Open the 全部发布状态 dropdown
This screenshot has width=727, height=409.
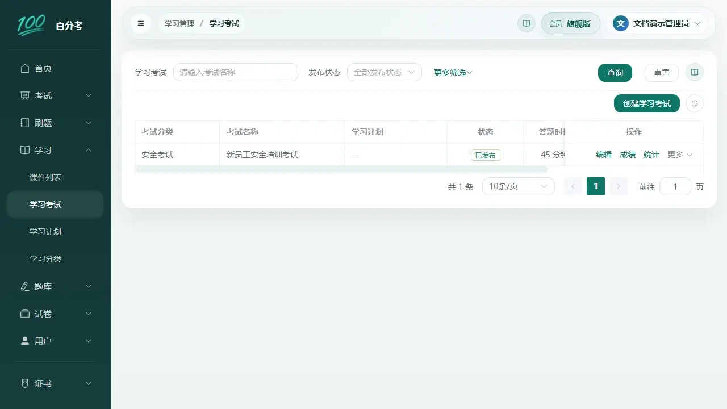(x=385, y=72)
